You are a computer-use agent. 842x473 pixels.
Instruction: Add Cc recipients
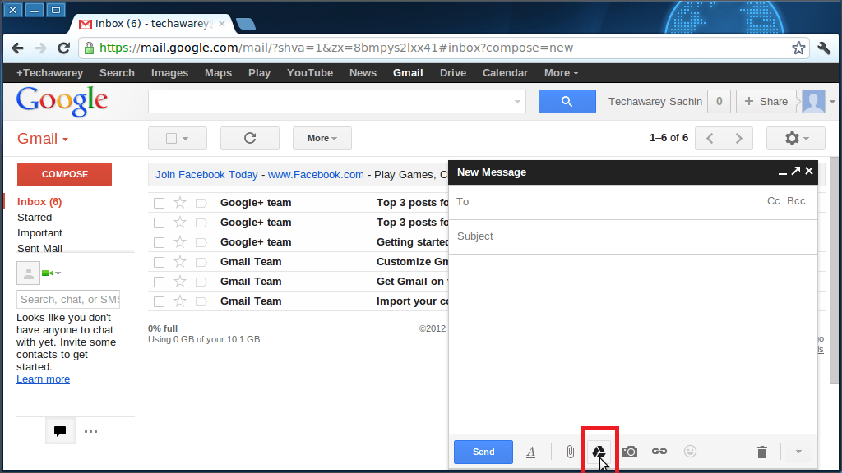pyautogui.click(x=773, y=201)
